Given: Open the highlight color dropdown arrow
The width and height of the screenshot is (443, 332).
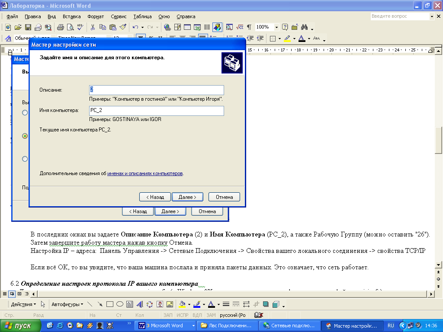Looking at the screenshot, I should point(294,38).
